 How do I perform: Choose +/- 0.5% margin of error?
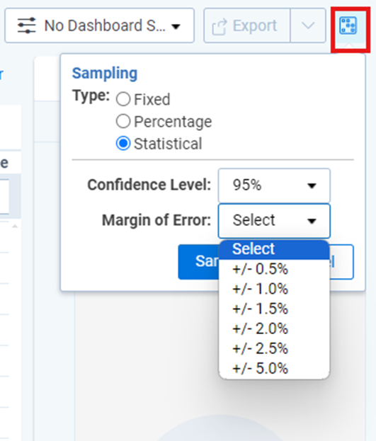[x=274, y=269]
